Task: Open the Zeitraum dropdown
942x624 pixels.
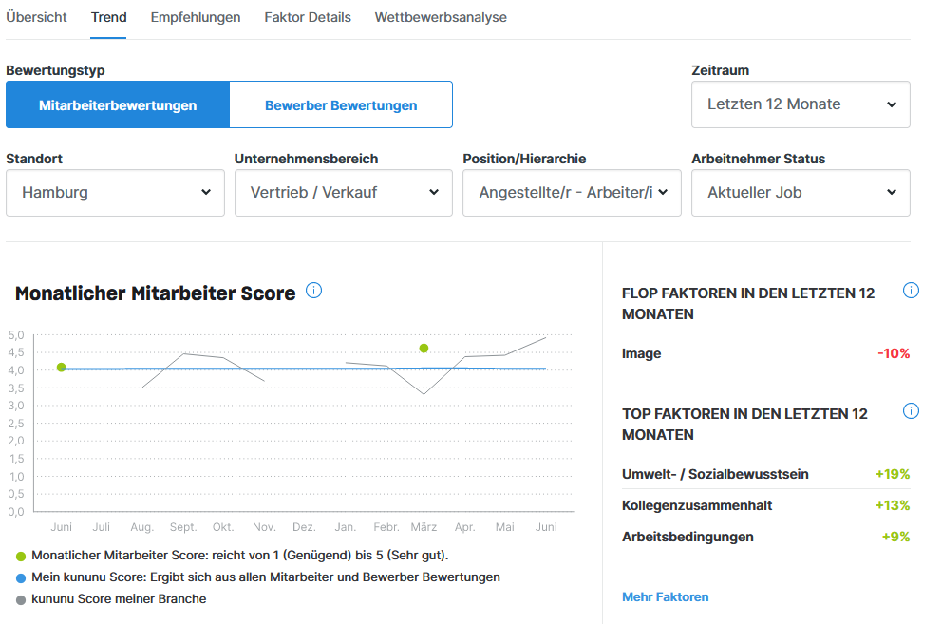Action: coord(801,104)
